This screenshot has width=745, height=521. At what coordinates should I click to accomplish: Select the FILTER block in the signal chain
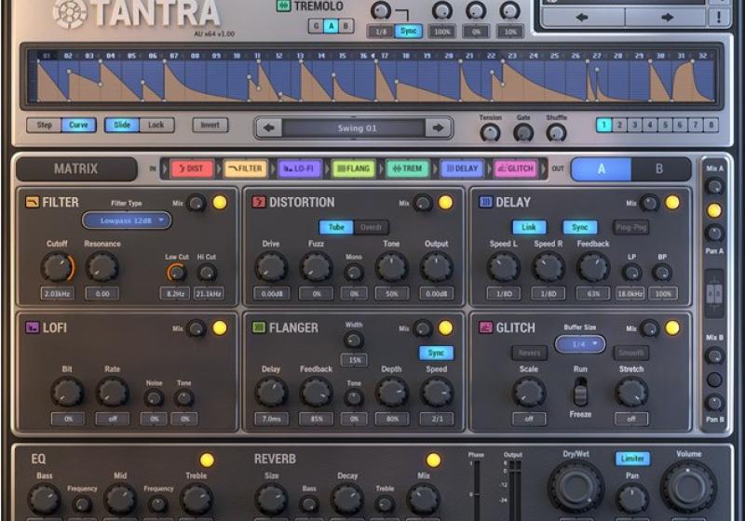pyautogui.click(x=245, y=168)
